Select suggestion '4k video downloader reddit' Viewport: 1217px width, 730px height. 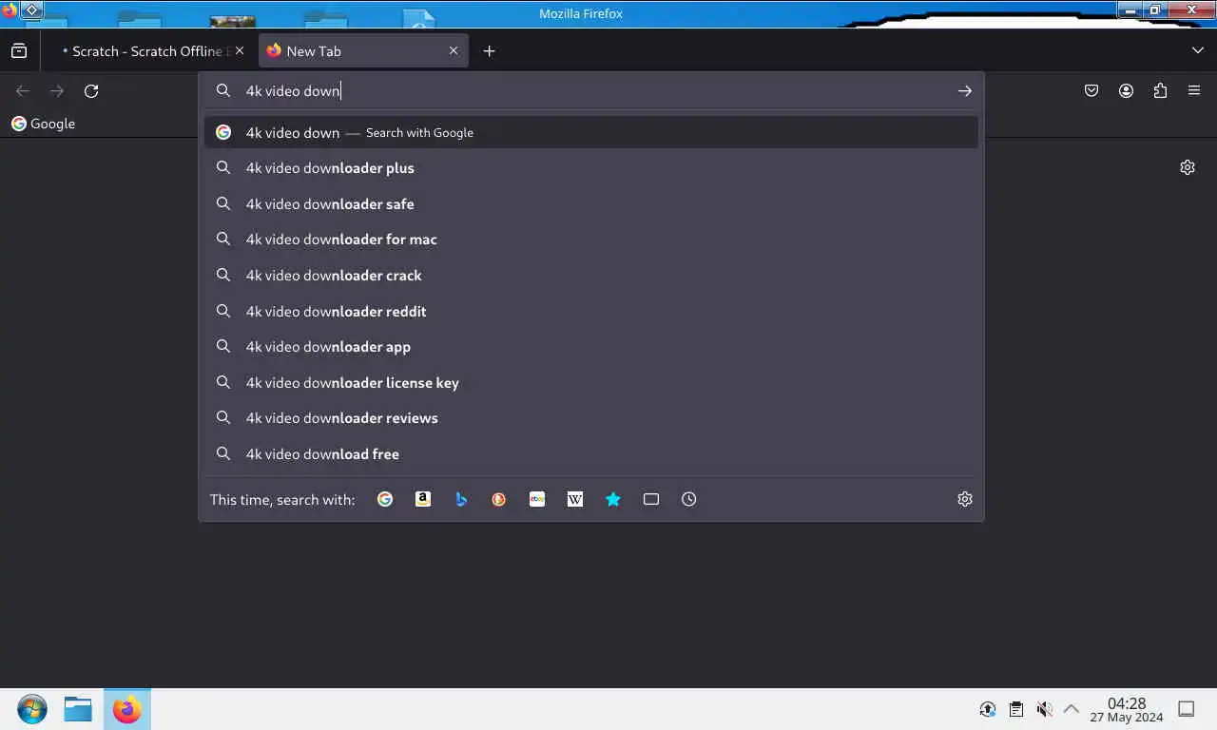[591, 312]
